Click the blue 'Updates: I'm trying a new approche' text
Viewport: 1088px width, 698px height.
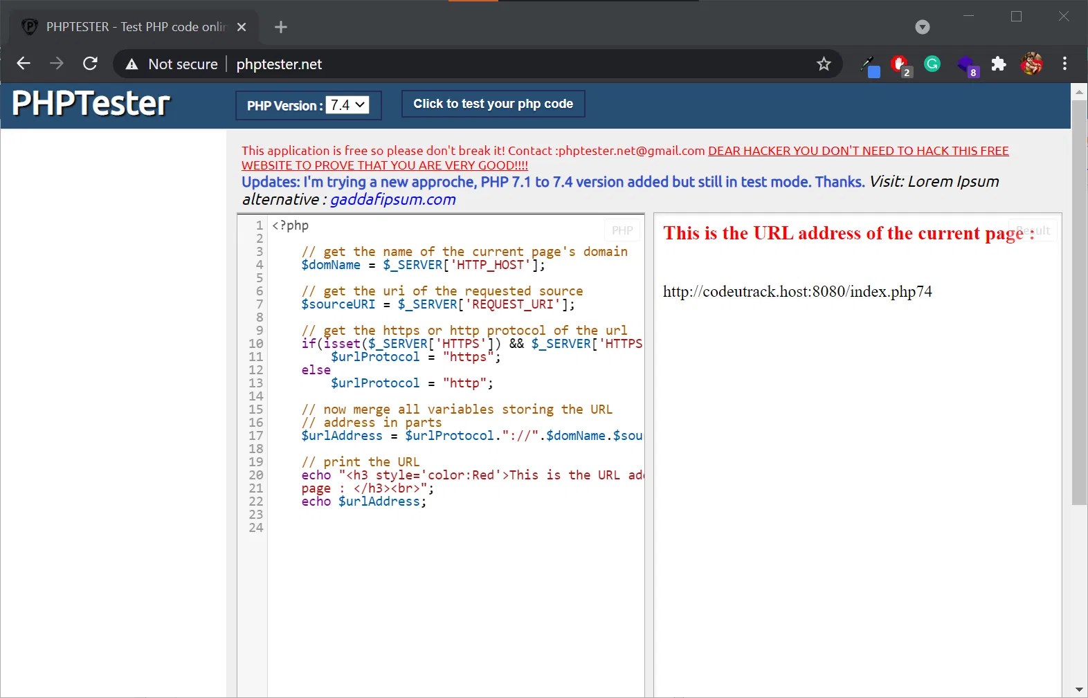coord(553,182)
